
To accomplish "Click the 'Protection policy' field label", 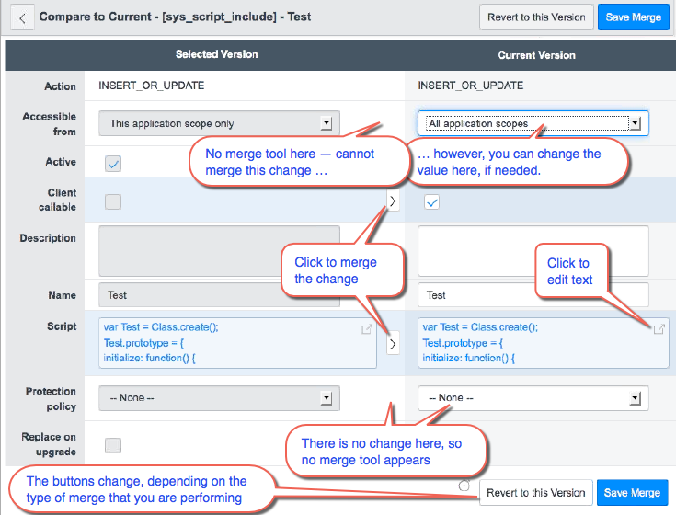I will [51, 398].
